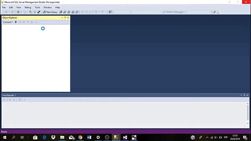Open the View menu
Viewport: 251px width, 141px height.
(x=18, y=7)
